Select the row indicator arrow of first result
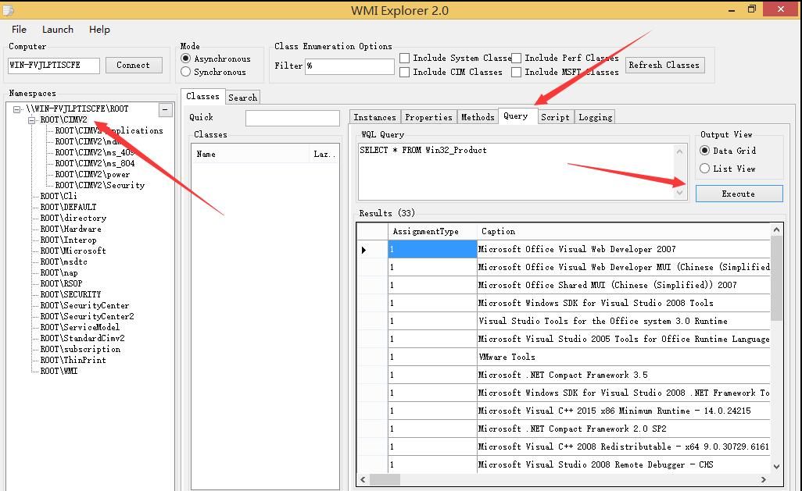This screenshot has width=802, height=491. click(363, 250)
